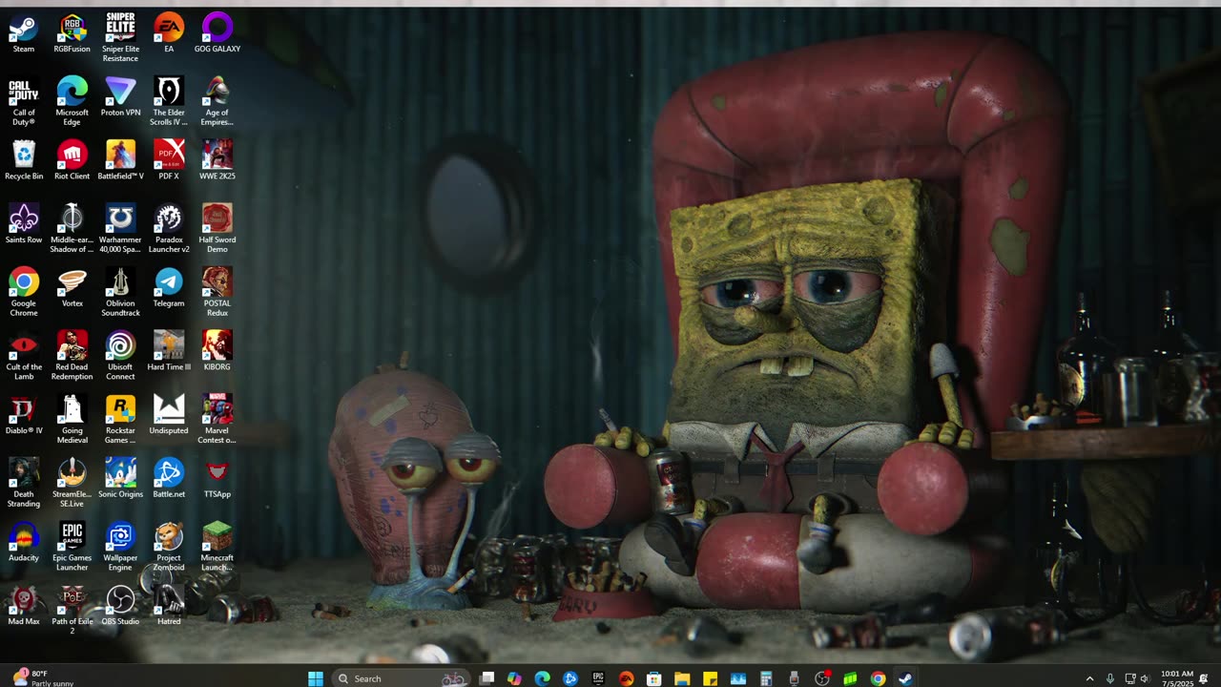Open GOG GALAXY shortcut
The width and height of the screenshot is (1221, 687).
coord(217,33)
